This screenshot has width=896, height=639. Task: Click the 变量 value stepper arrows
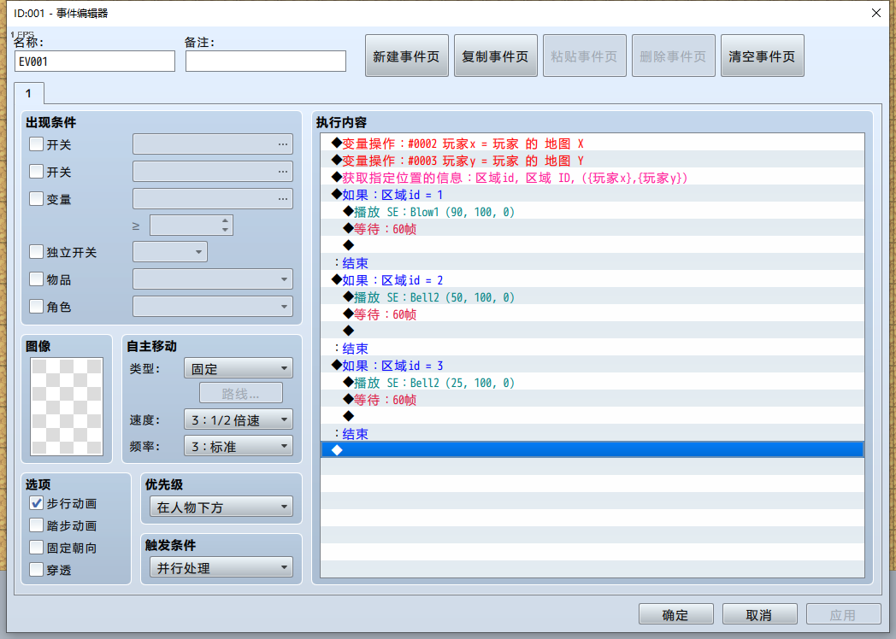(225, 225)
